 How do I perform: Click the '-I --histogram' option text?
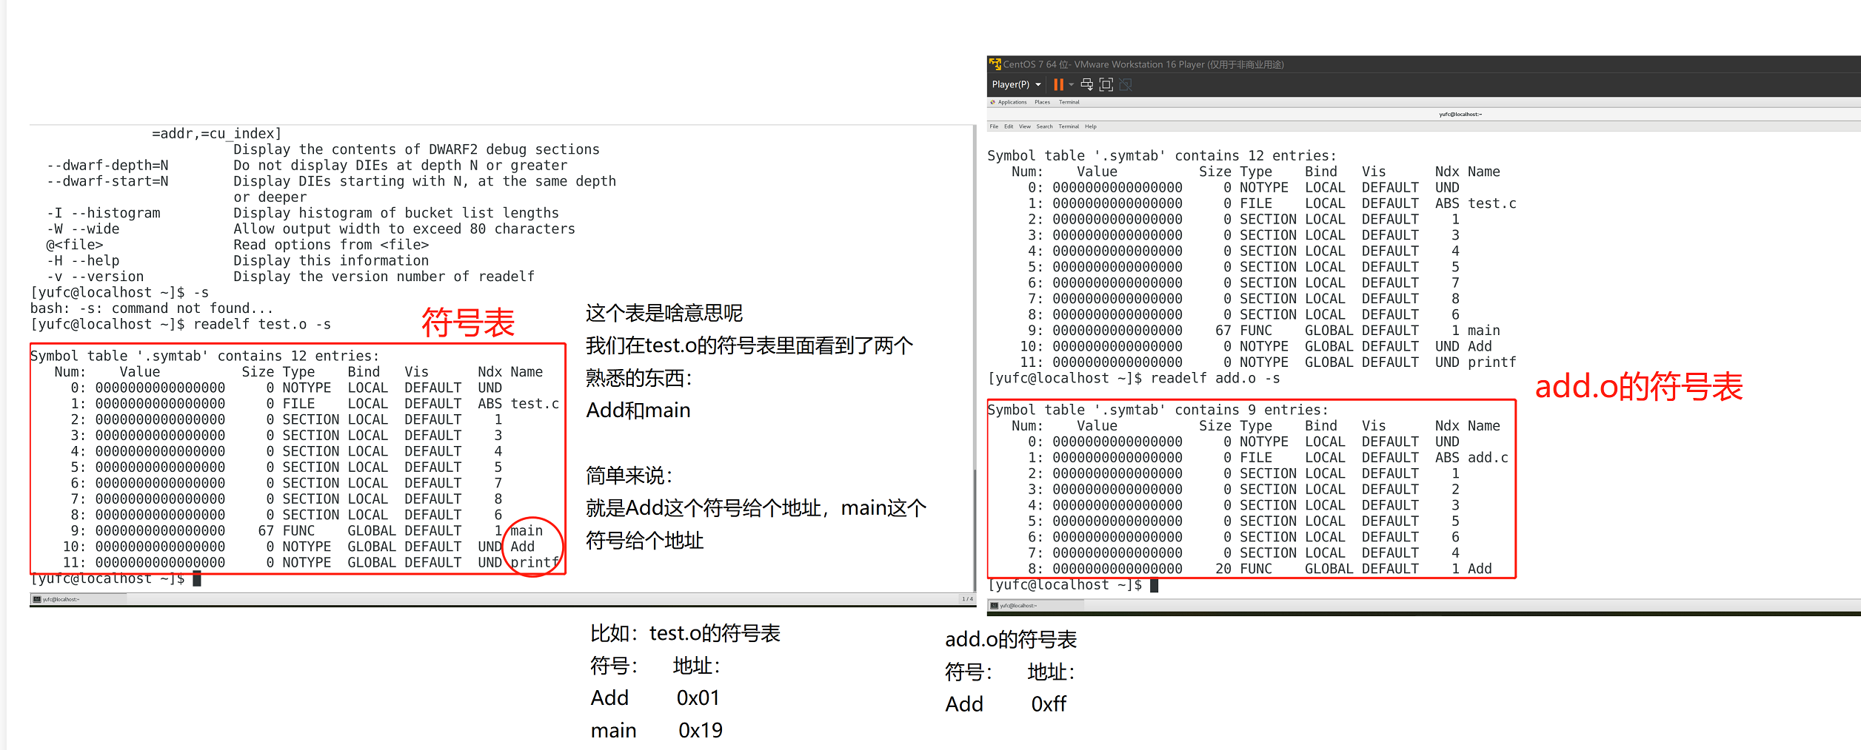pos(104,213)
